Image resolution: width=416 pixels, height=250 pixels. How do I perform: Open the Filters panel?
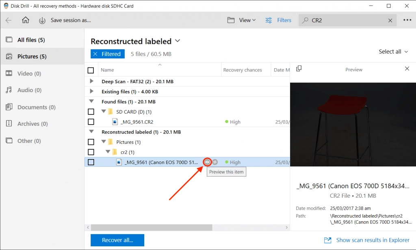(x=278, y=20)
